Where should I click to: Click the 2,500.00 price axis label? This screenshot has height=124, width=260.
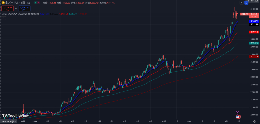[x=254, y=77]
